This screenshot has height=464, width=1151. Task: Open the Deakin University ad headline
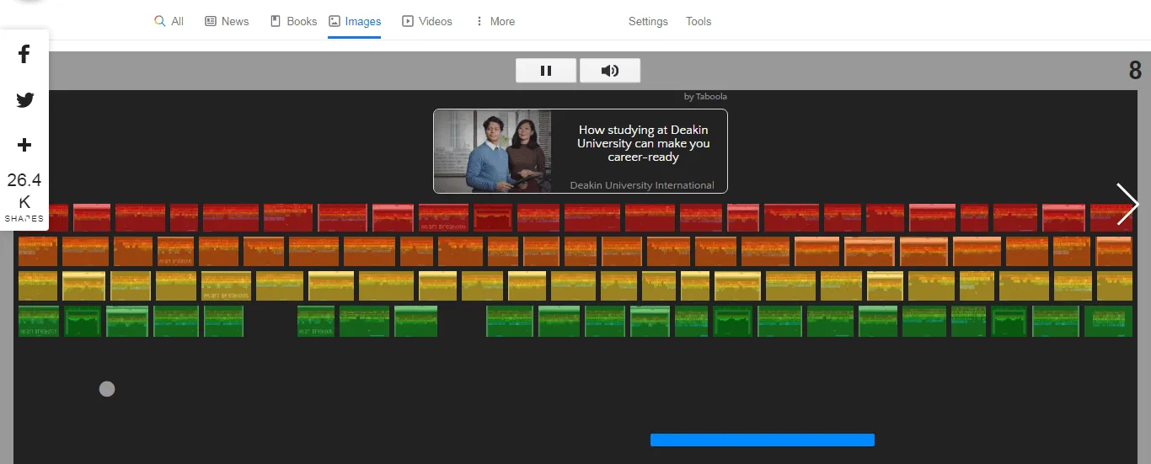tap(643, 143)
